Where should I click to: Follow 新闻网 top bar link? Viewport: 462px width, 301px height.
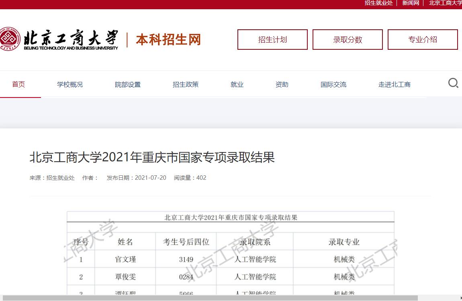[411, 3]
